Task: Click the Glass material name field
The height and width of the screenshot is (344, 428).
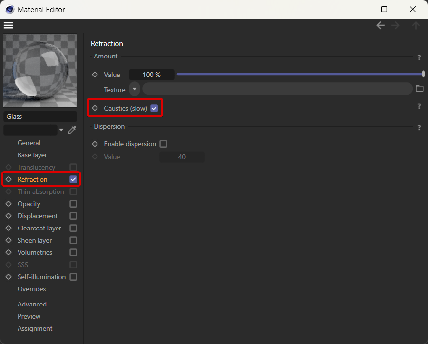Action: point(40,116)
